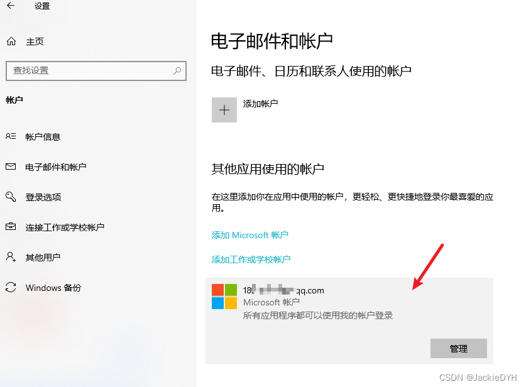Click the Microsoft logo on account entry
Screen dimensions: 526x387
click(x=224, y=297)
